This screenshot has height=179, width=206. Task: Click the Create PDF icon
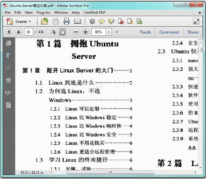[x=10, y=21]
